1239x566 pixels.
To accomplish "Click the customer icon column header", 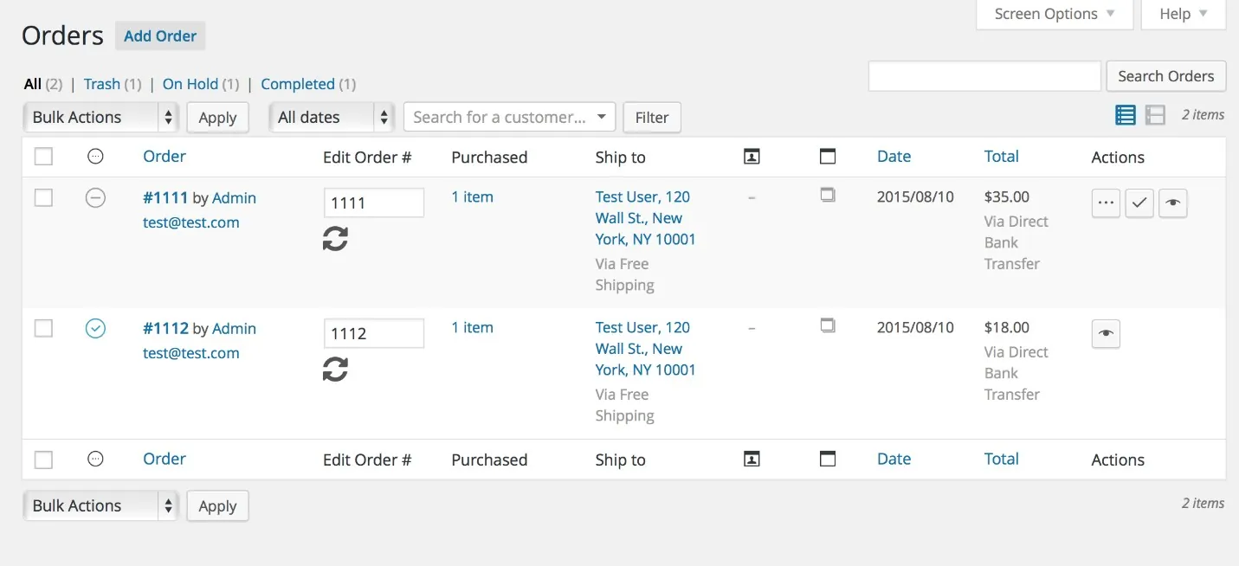I will [751, 157].
